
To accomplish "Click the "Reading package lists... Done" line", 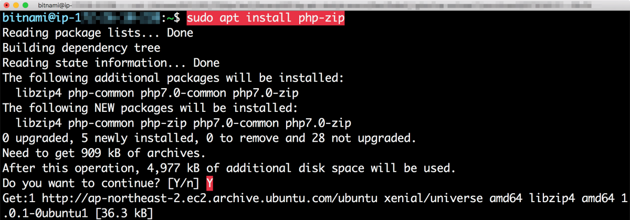I will coord(98,33).
